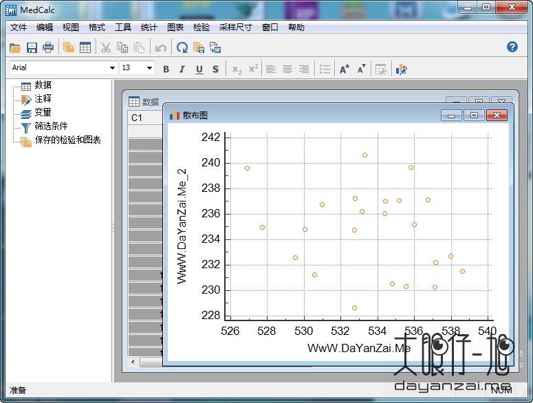This screenshot has height=403, width=533.
Task: Toggle superscript formatting
Action: coord(253,69)
